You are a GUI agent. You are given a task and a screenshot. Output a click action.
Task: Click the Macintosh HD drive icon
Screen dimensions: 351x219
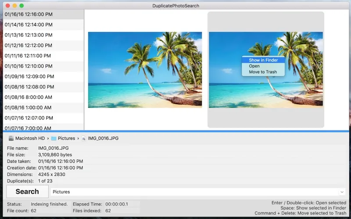[11, 138]
